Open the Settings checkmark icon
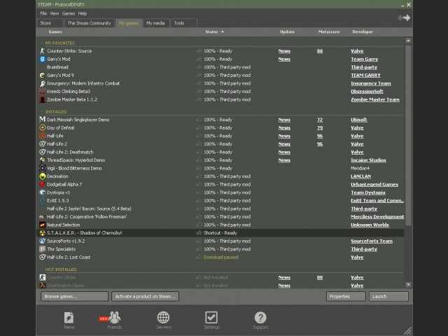The image size is (448, 336). point(211,317)
